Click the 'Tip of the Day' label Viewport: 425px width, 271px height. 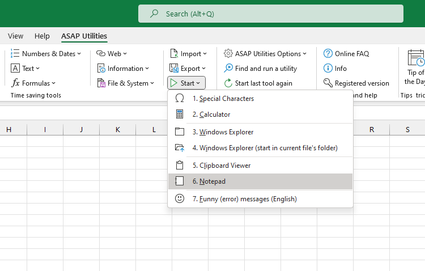click(415, 77)
